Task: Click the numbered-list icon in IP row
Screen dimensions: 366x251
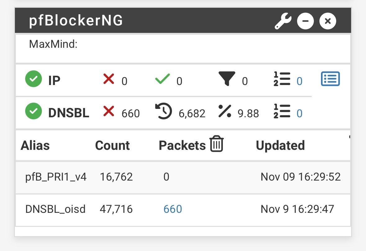Action: (x=282, y=79)
